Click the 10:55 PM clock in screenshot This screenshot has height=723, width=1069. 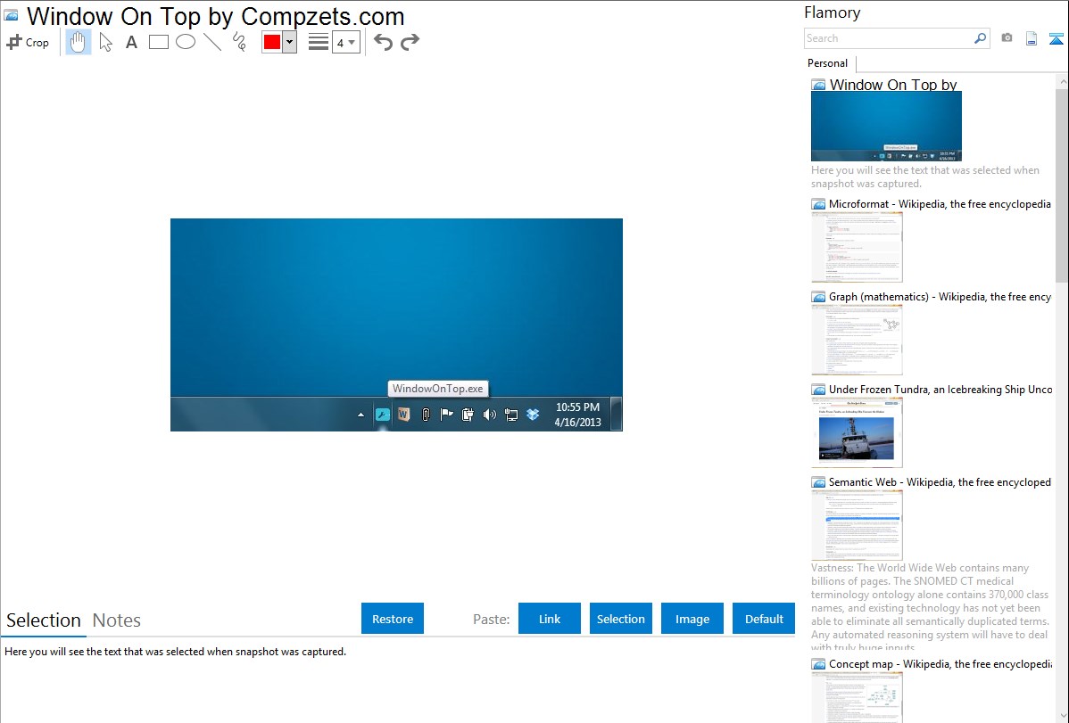(577, 407)
